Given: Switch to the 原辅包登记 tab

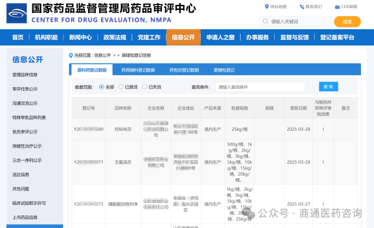Looking at the screenshot, I should tap(224, 70).
